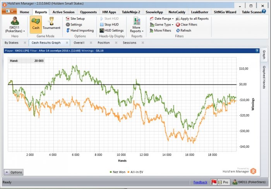Open Site Setup options
271x189 pixels.
[x=68, y=19]
